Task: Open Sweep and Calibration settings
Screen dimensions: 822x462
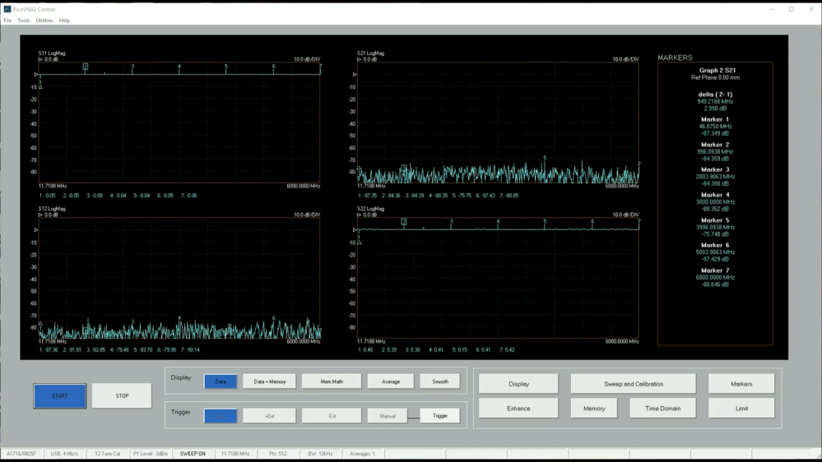Action: [633, 384]
